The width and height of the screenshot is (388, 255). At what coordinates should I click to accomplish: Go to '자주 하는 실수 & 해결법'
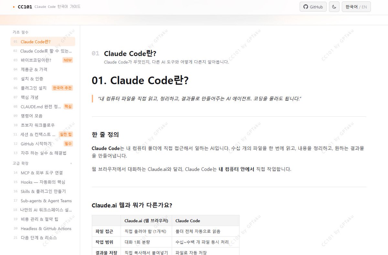(x=43, y=153)
